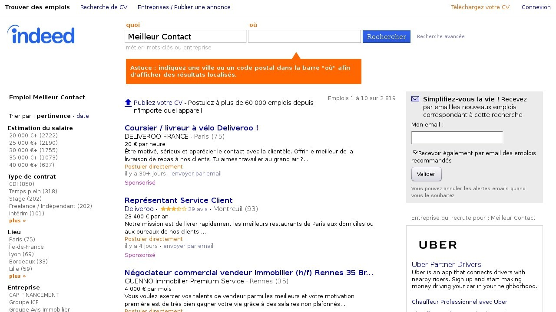Screen dimensions: 556x312
Task: Go to Entreprises / Publier une annonce
Action: click(184, 7)
